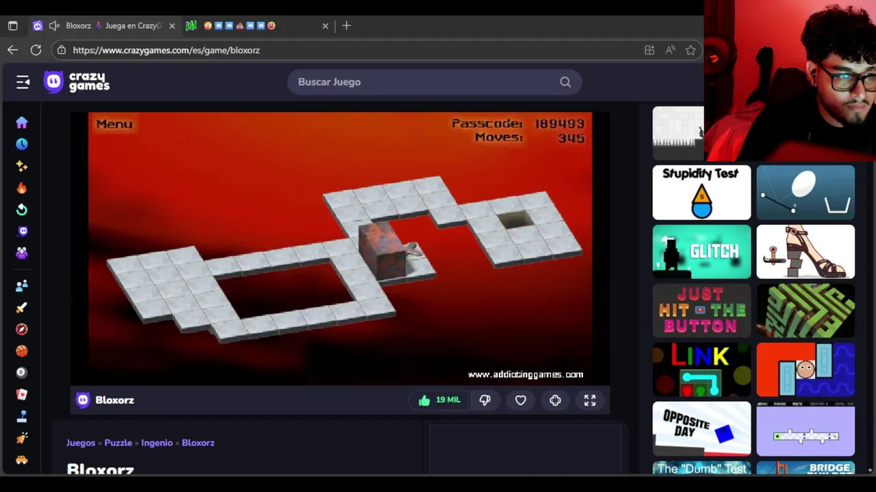Switch to the emoji-titled second tab

(x=257, y=25)
